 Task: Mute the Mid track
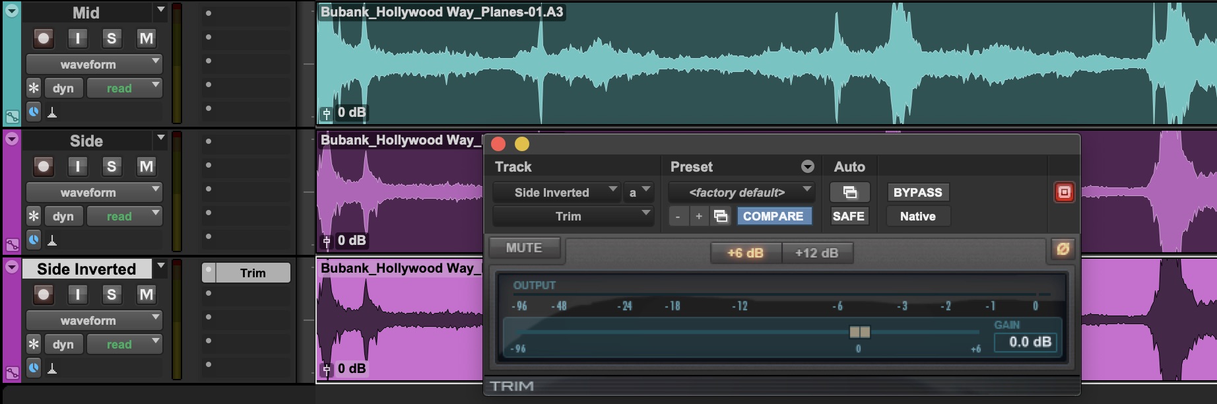click(146, 38)
